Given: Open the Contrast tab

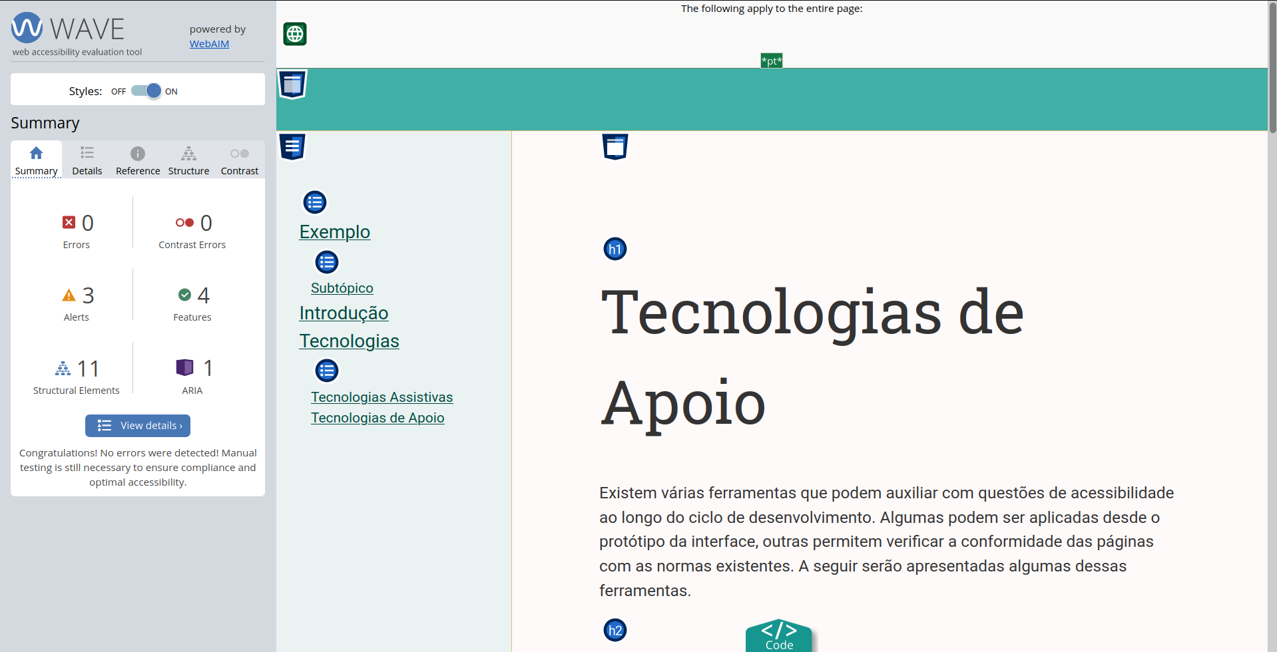Looking at the screenshot, I should pyautogui.click(x=240, y=161).
